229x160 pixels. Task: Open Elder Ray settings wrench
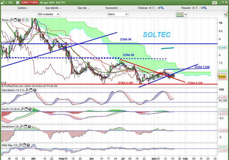tap(20, 145)
